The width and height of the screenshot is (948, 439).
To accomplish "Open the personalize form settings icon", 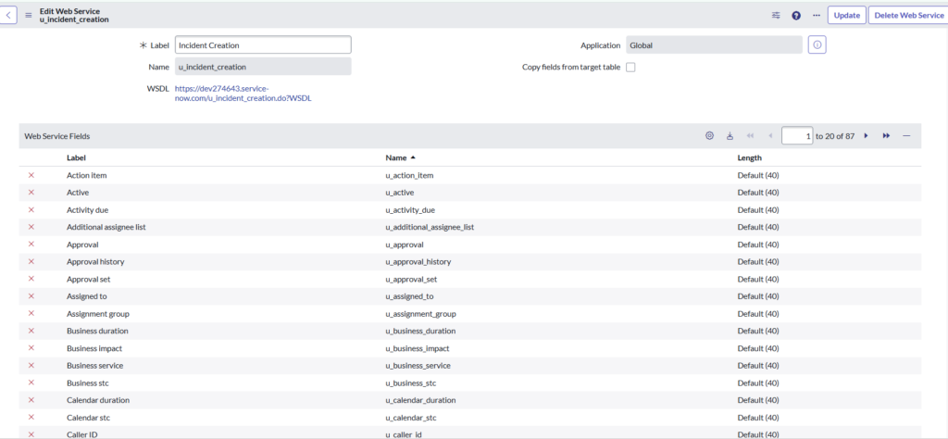I will (x=776, y=15).
